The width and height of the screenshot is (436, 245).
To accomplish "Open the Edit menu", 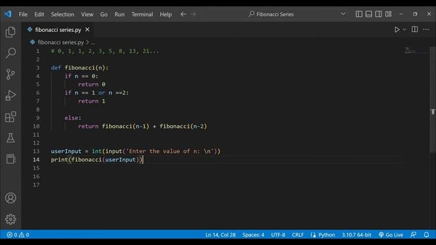I will (x=40, y=14).
